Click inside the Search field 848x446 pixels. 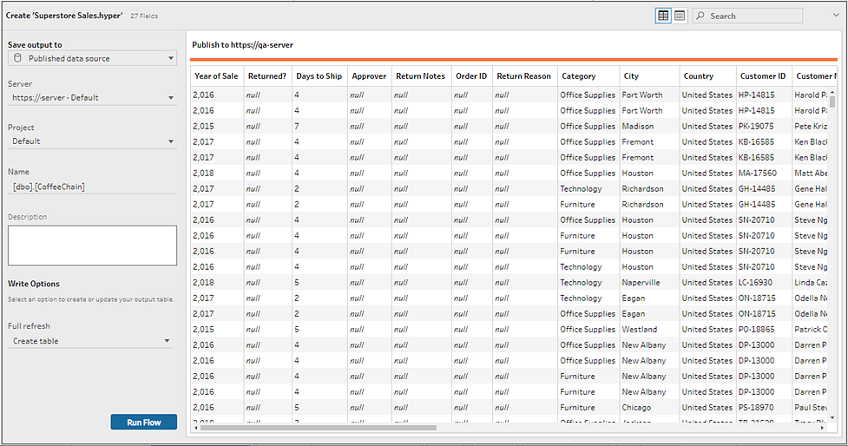click(747, 16)
